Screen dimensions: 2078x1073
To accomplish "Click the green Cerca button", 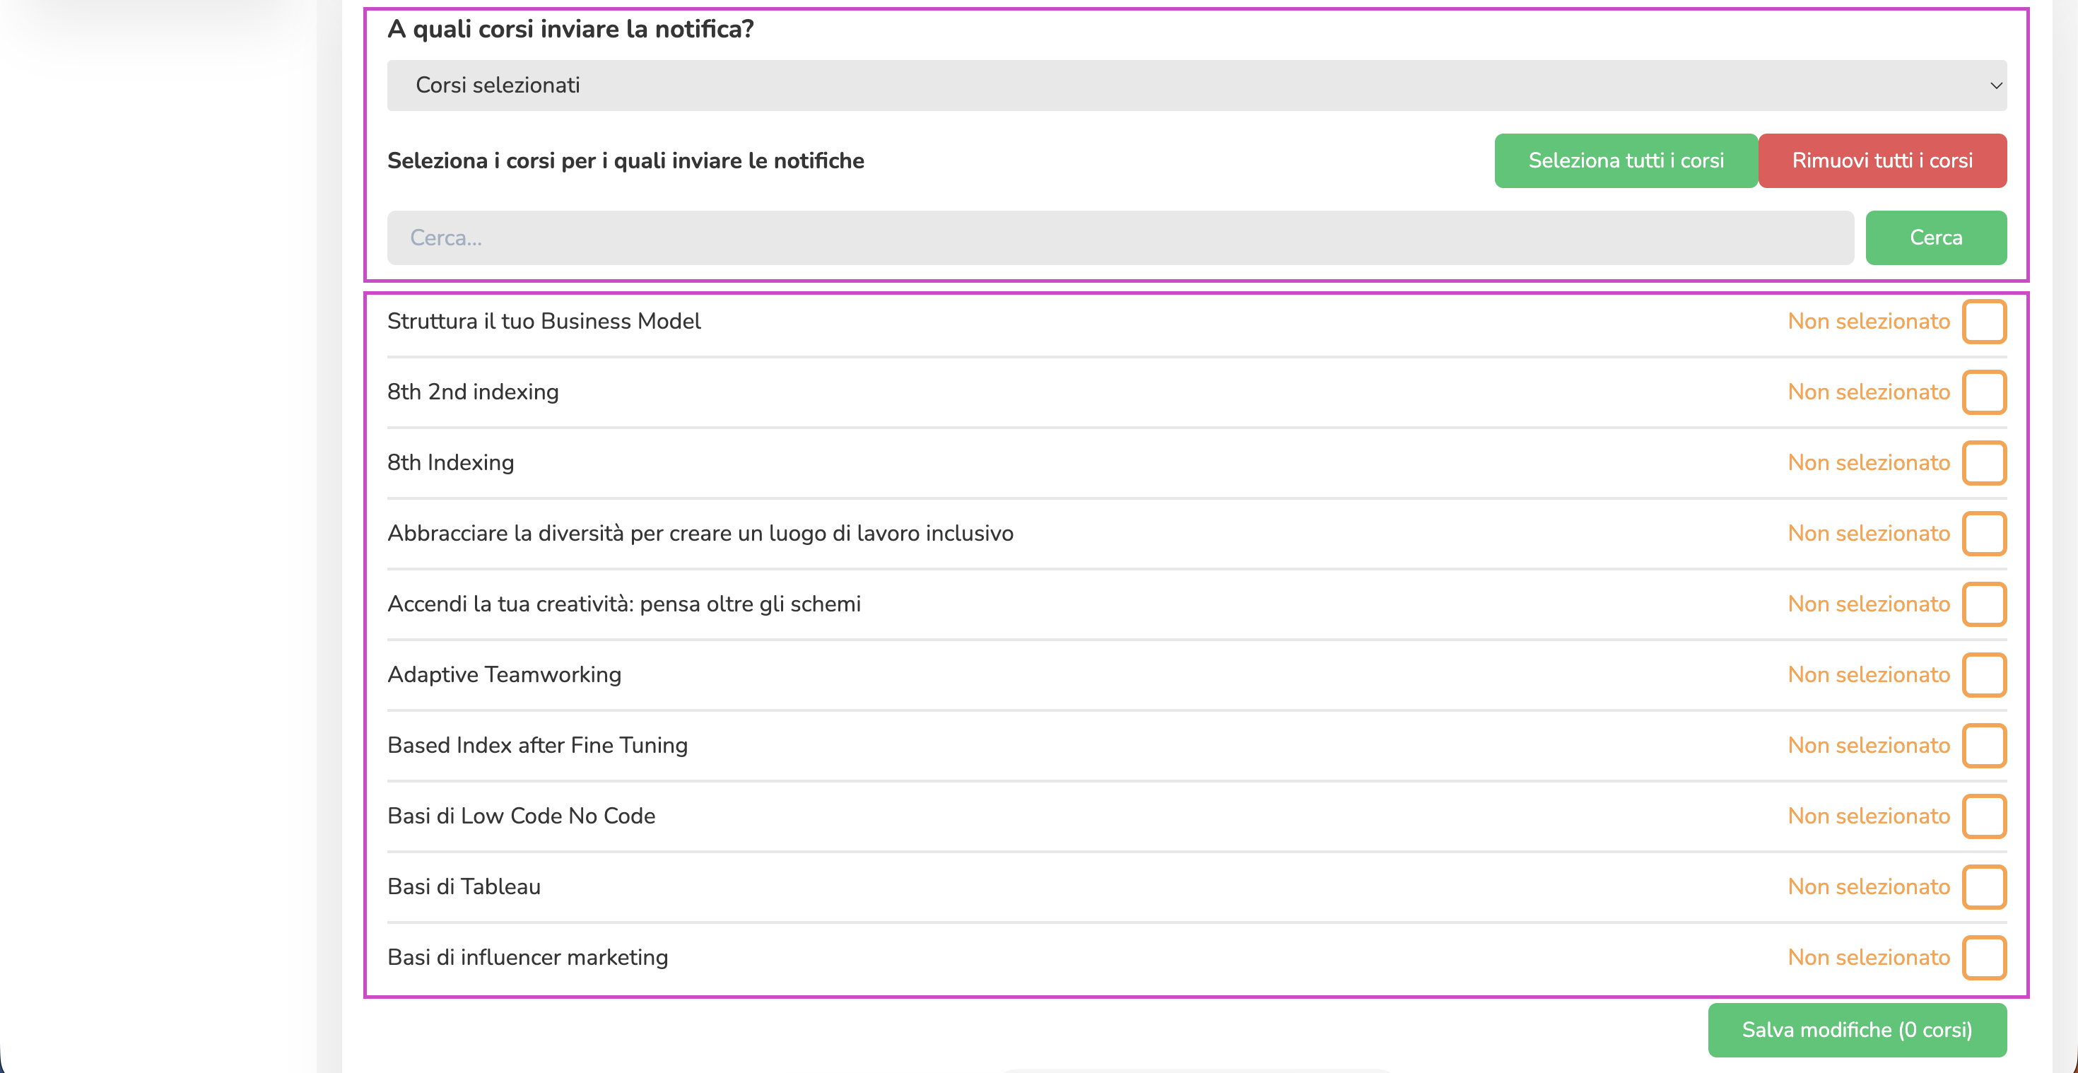I will tap(1935, 238).
